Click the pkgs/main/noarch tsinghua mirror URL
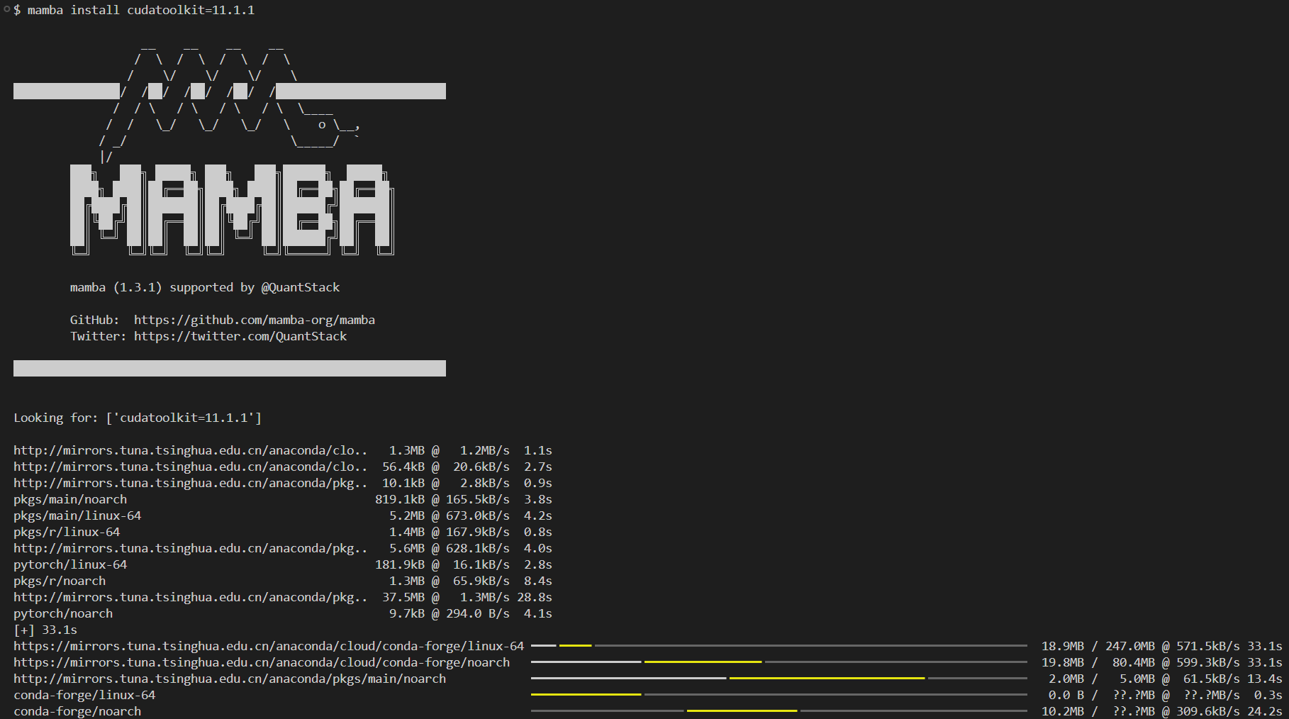1289x719 pixels. [x=230, y=679]
